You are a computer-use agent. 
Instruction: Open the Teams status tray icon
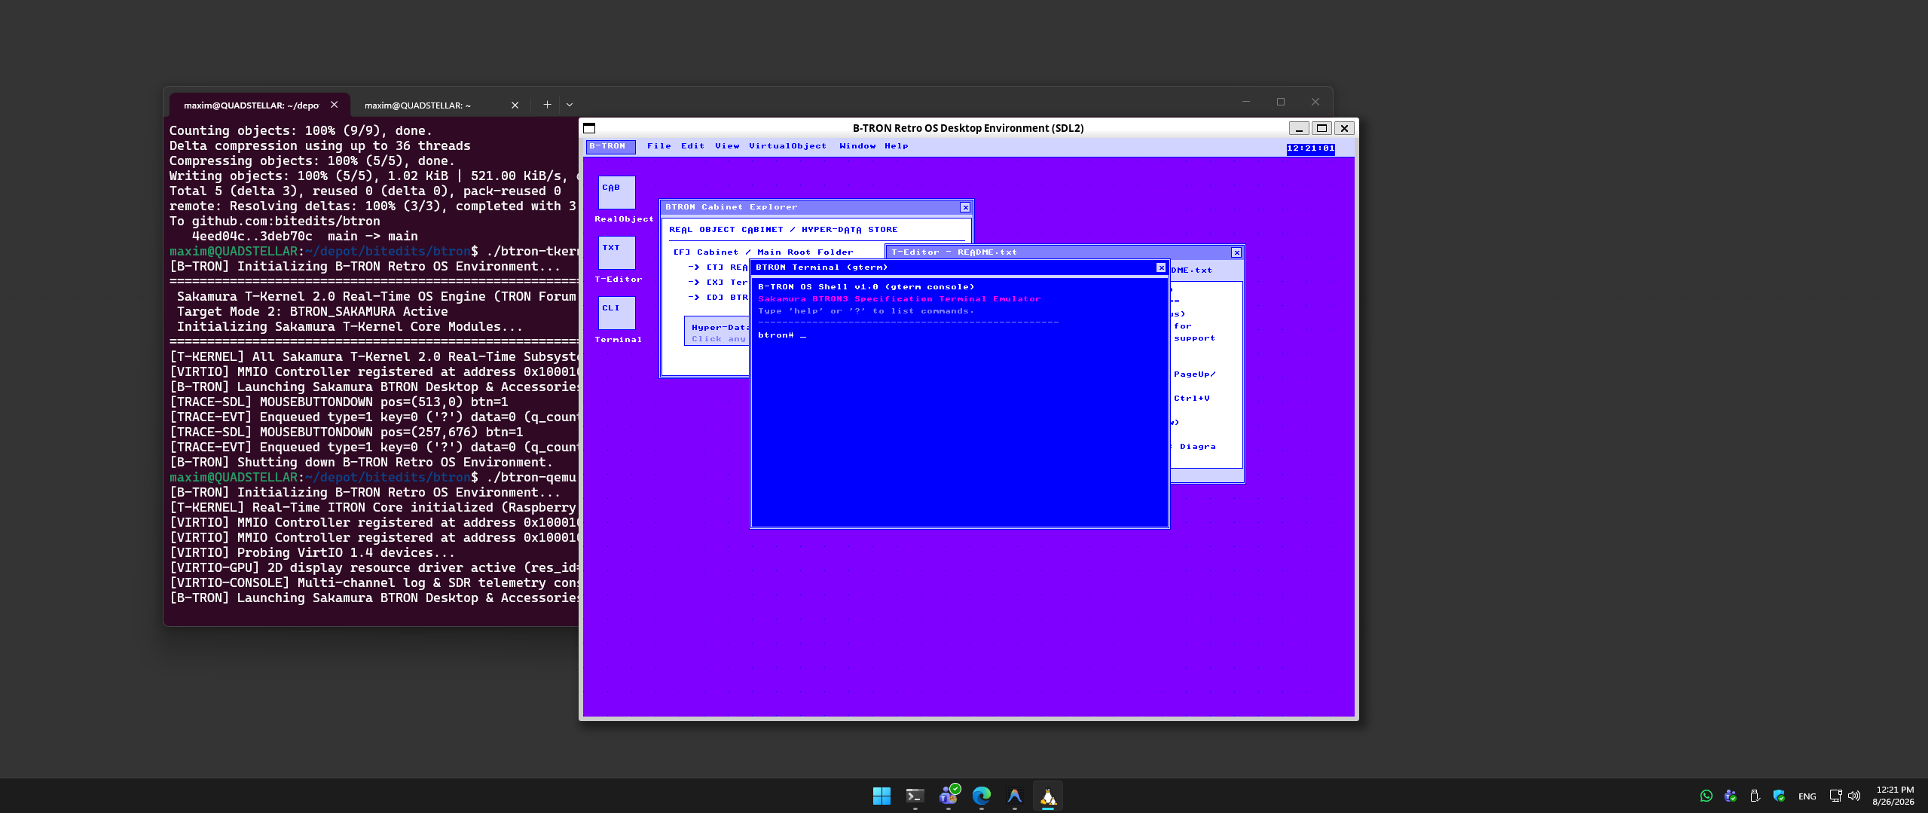click(1731, 796)
